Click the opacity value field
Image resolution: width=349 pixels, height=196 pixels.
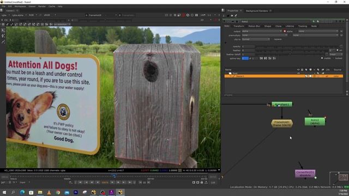(248, 46)
